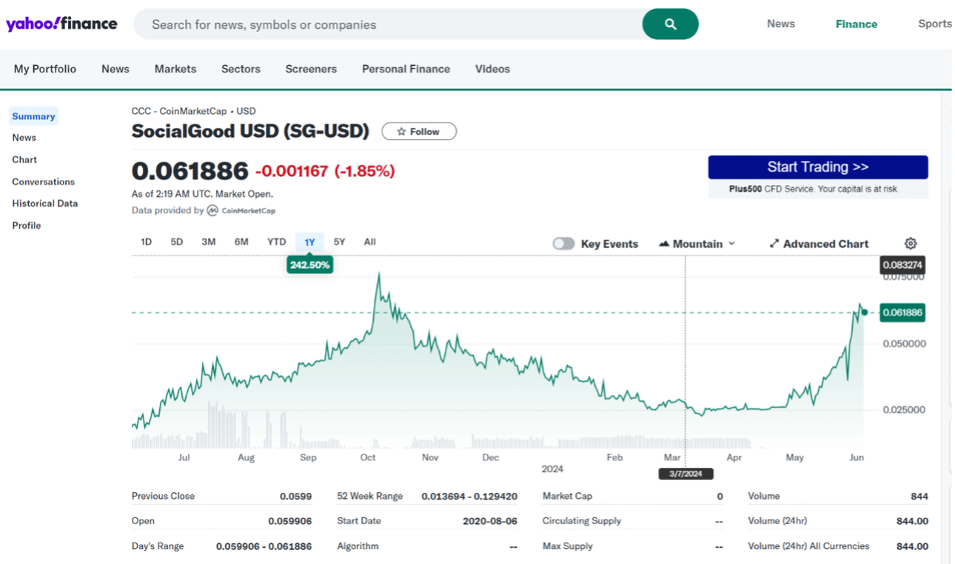Click the 3/7/2024 date marker on chart
The image size is (955, 564).
point(685,474)
